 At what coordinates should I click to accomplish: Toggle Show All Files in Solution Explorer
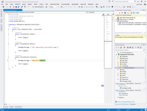click(133, 47)
